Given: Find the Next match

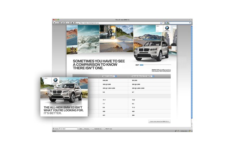Looking at the screenshot, I should [x=81, y=129].
